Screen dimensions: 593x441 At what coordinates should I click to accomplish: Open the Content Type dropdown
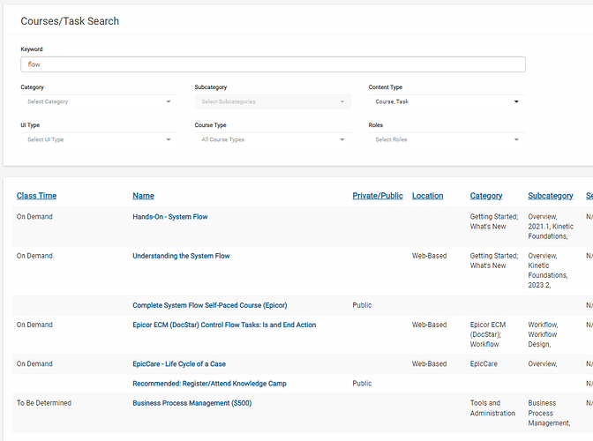tap(447, 101)
